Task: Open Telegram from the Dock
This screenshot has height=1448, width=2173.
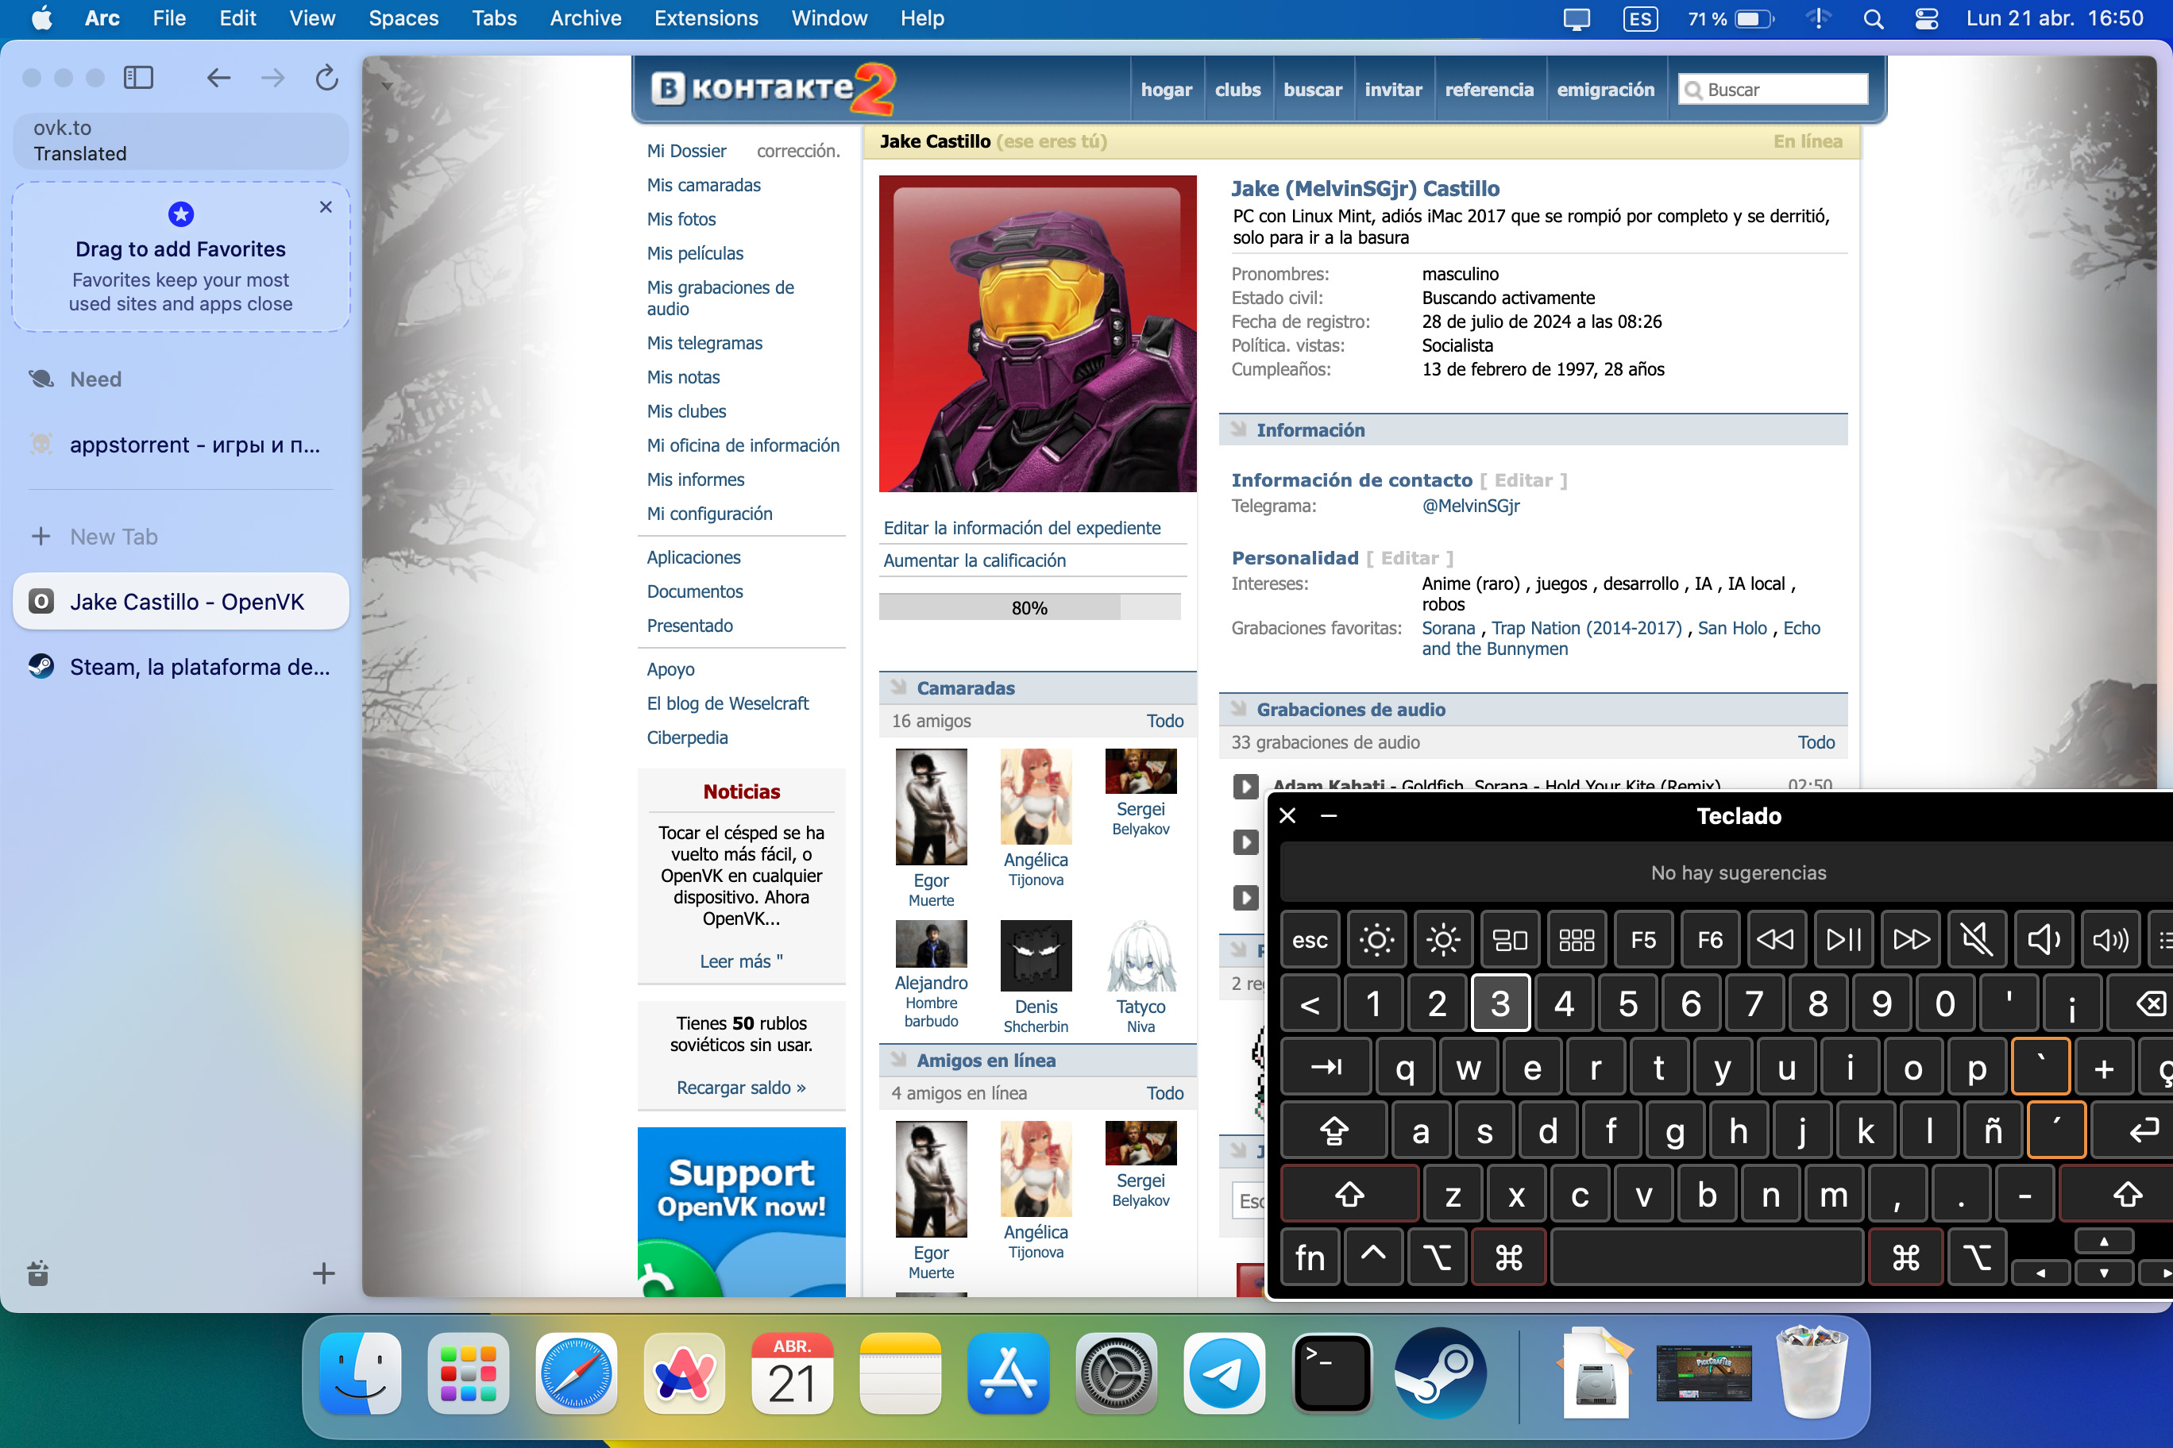Action: click(1224, 1373)
